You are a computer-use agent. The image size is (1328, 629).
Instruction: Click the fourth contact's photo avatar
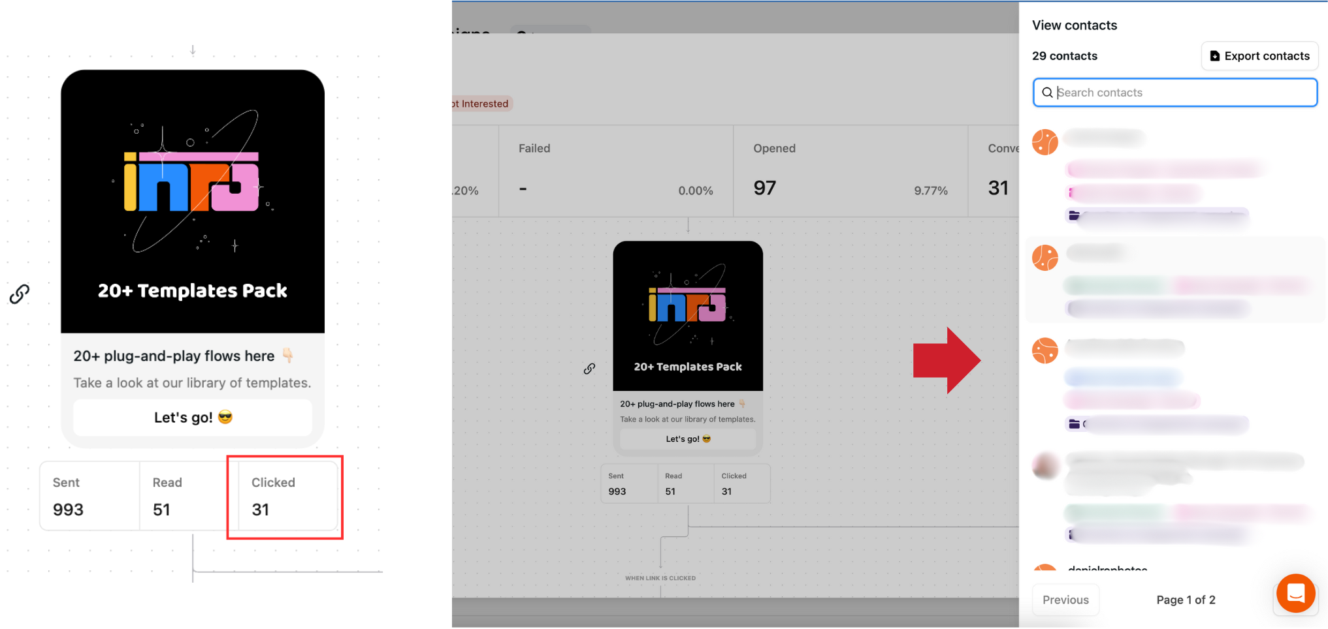point(1045,466)
